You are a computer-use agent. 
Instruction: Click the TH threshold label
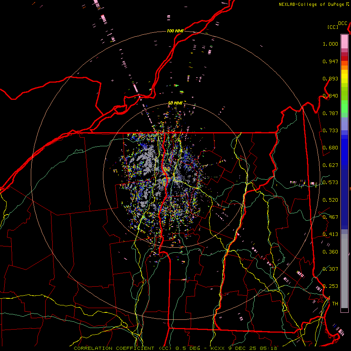335,304
